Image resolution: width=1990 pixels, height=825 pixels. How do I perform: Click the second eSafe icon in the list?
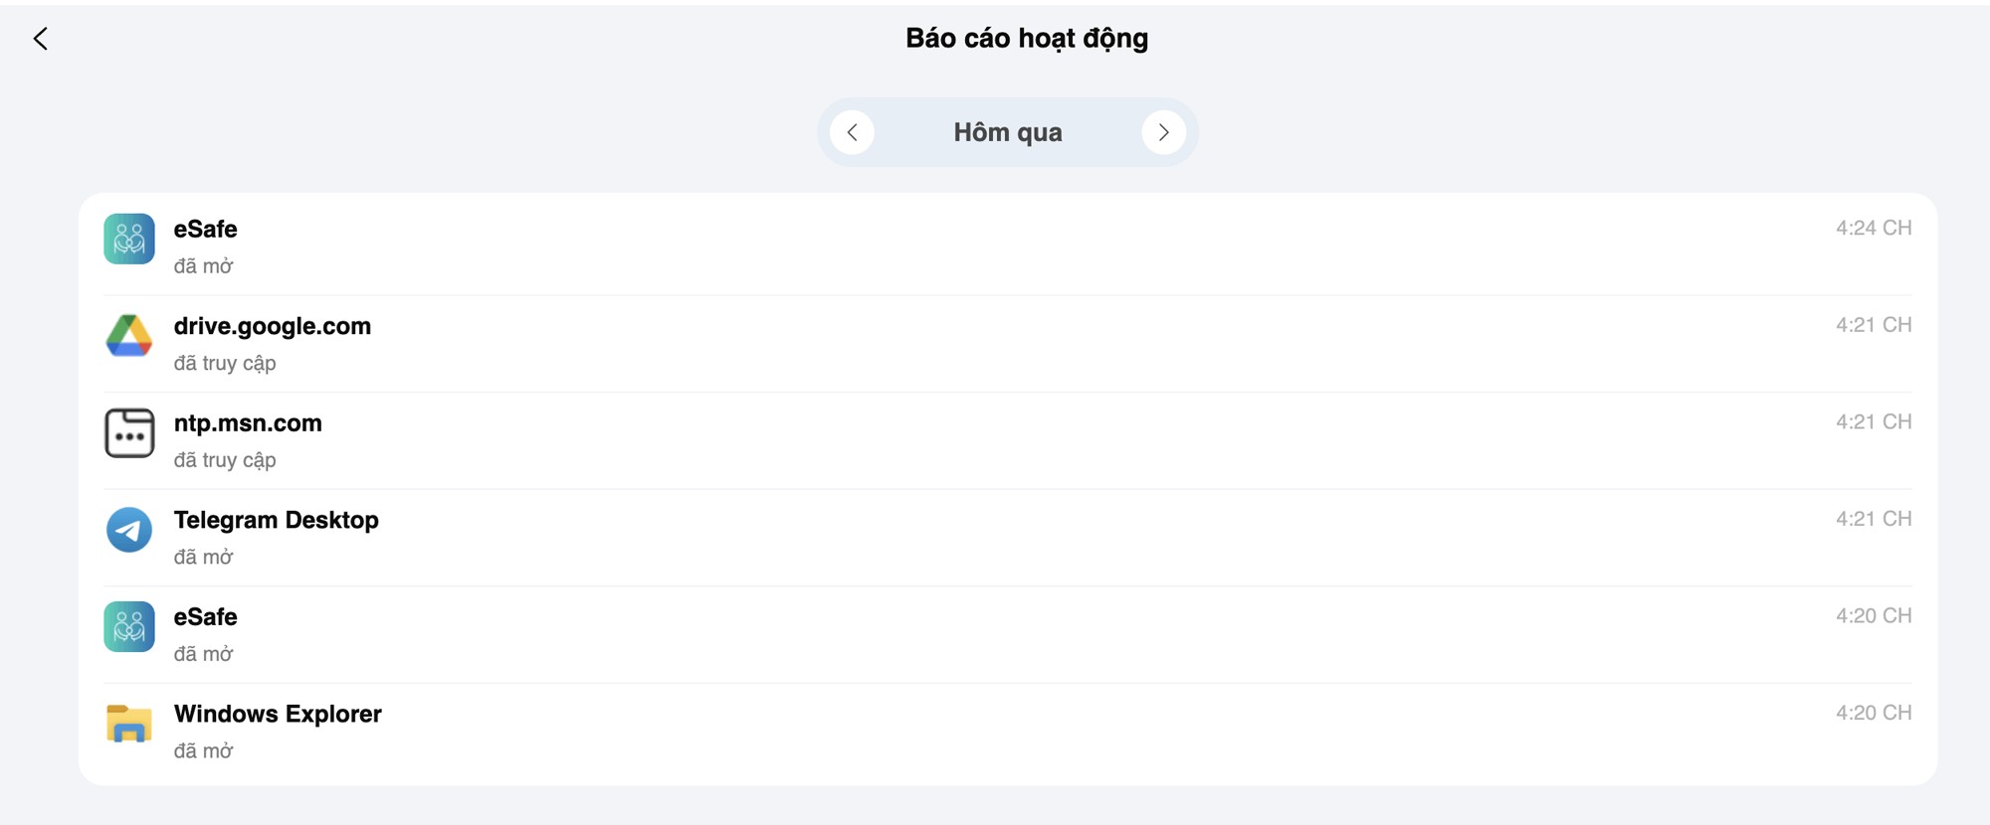[128, 627]
